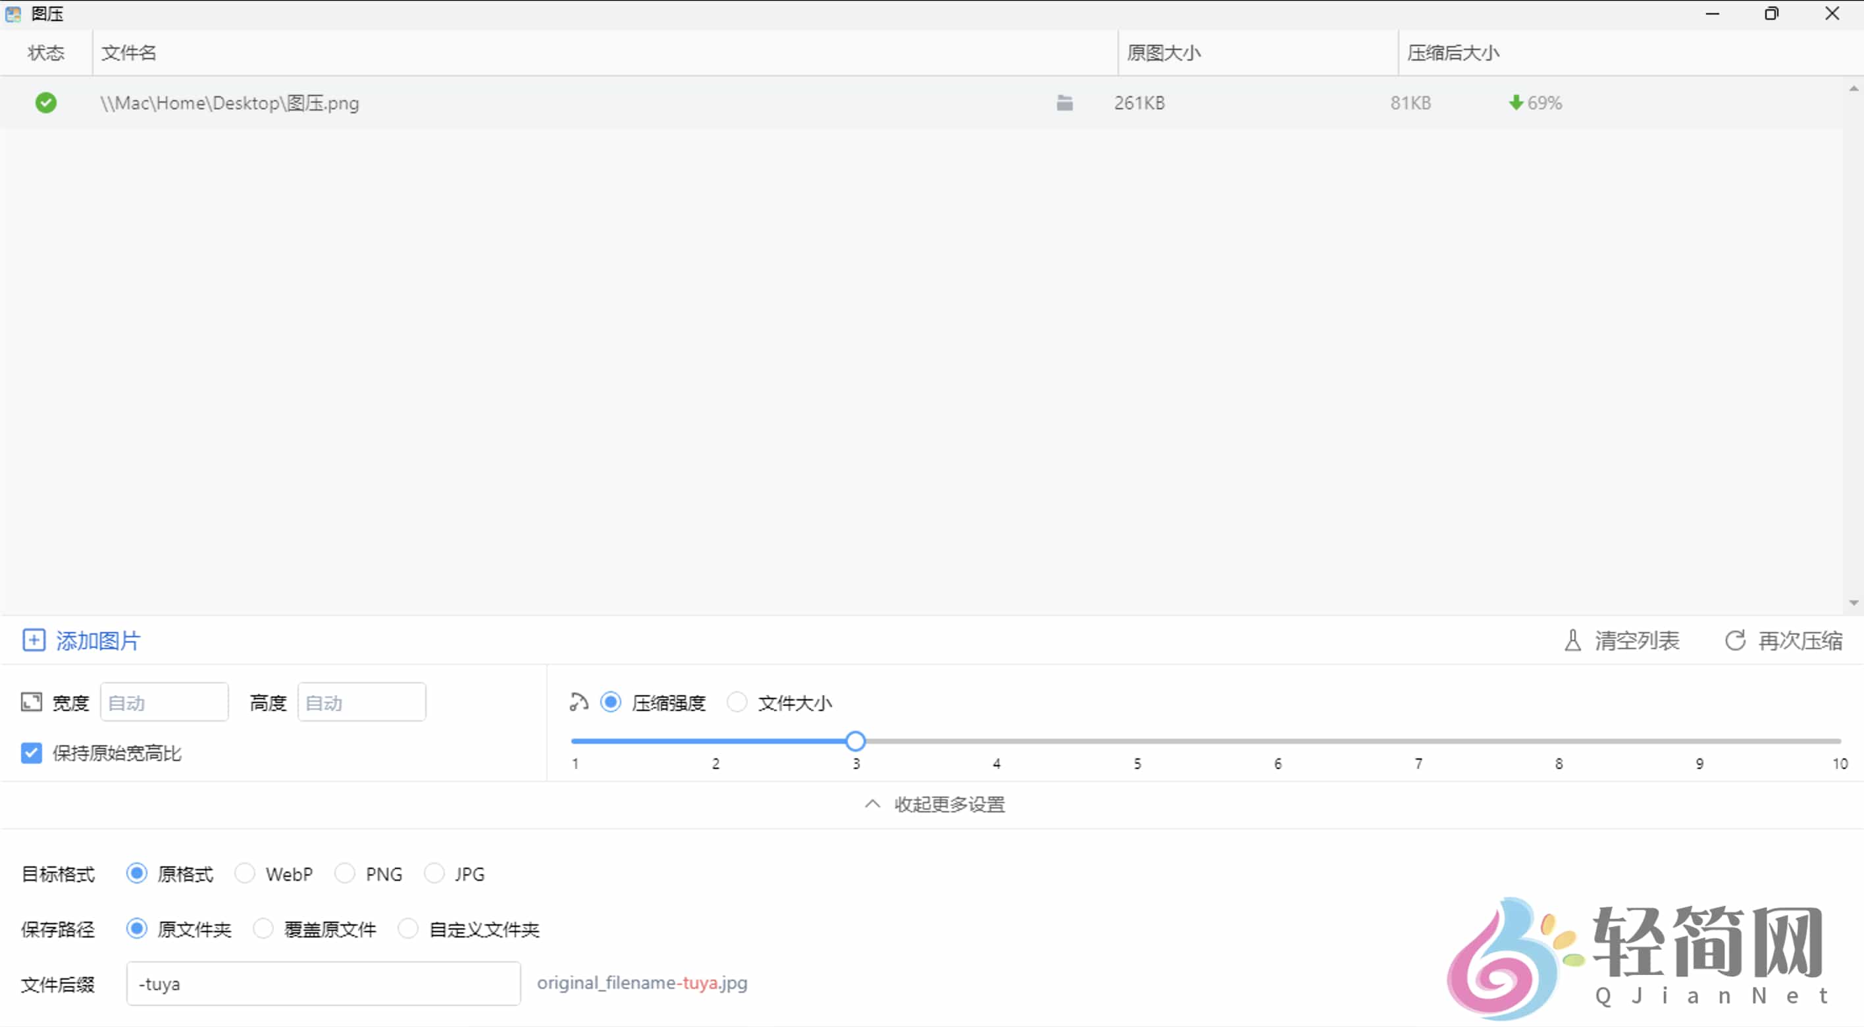Select the 文件大小 compression mode

(737, 701)
